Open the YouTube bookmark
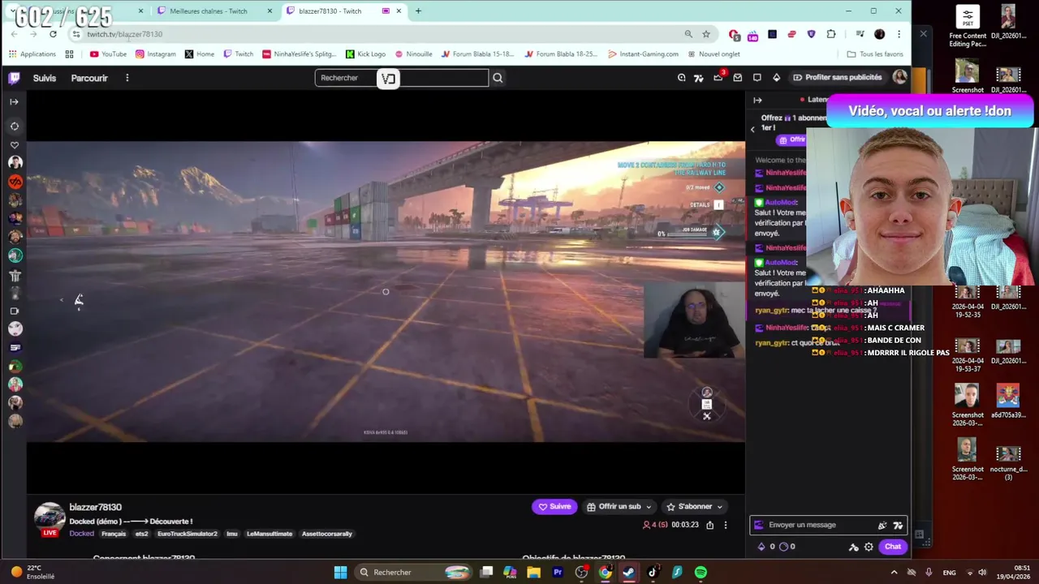1039x584 pixels. point(108,54)
